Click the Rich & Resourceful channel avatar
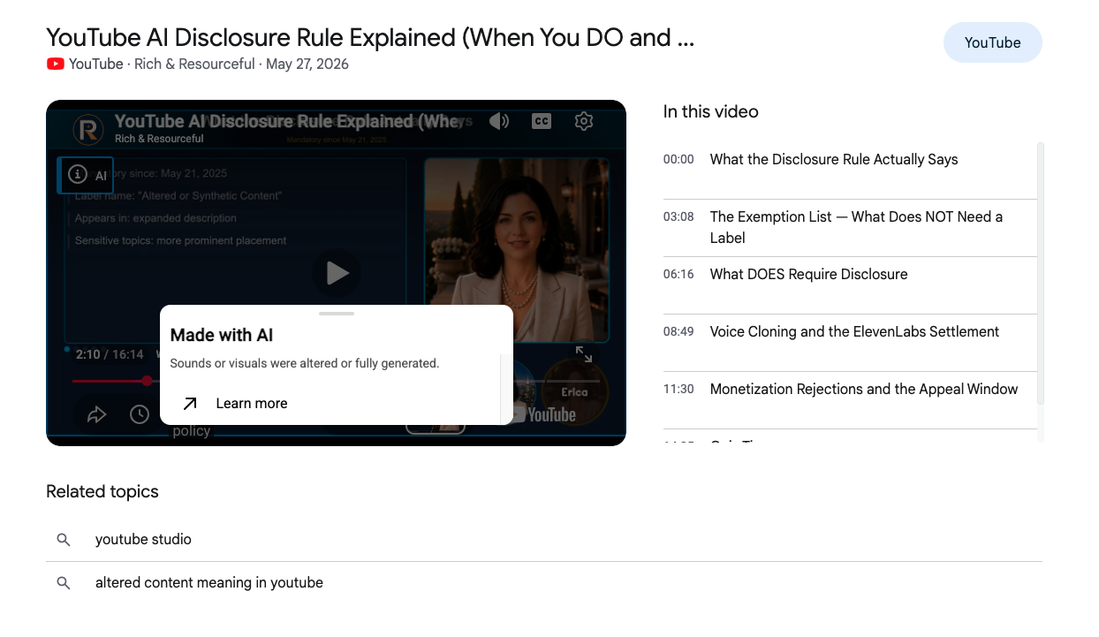 88,130
